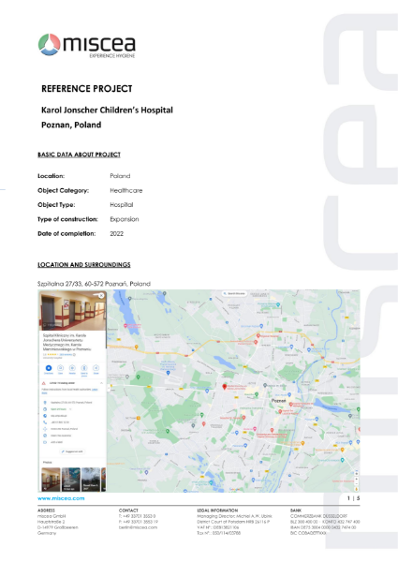Select the Karol Jonscher Children's Hospital title
The height and width of the screenshot is (562, 398).
(x=107, y=110)
